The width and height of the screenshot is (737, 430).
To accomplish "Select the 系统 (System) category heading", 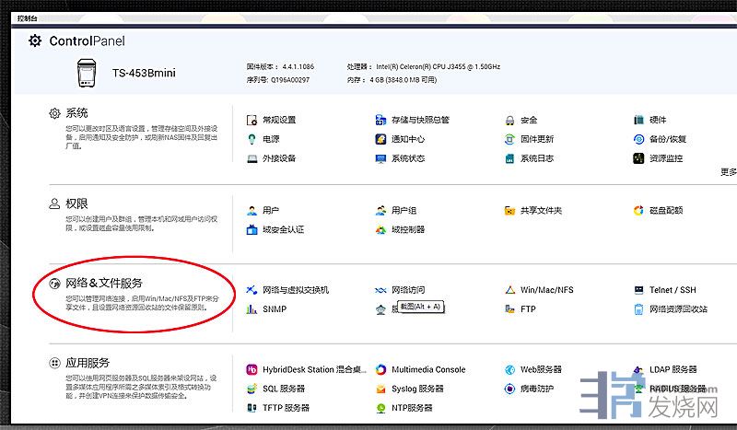I will (x=76, y=113).
